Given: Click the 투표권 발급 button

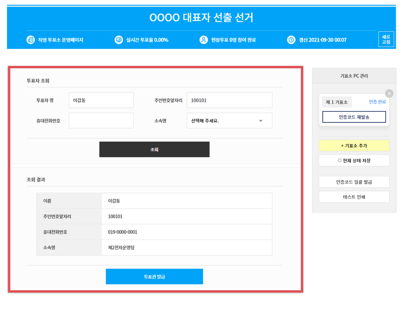Looking at the screenshot, I should coord(154,277).
